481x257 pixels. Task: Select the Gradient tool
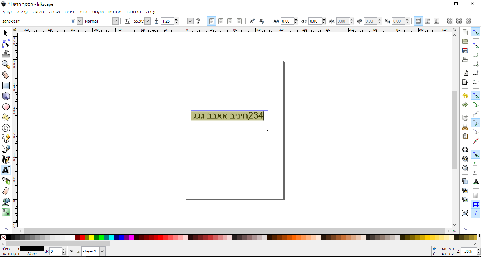point(6,212)
